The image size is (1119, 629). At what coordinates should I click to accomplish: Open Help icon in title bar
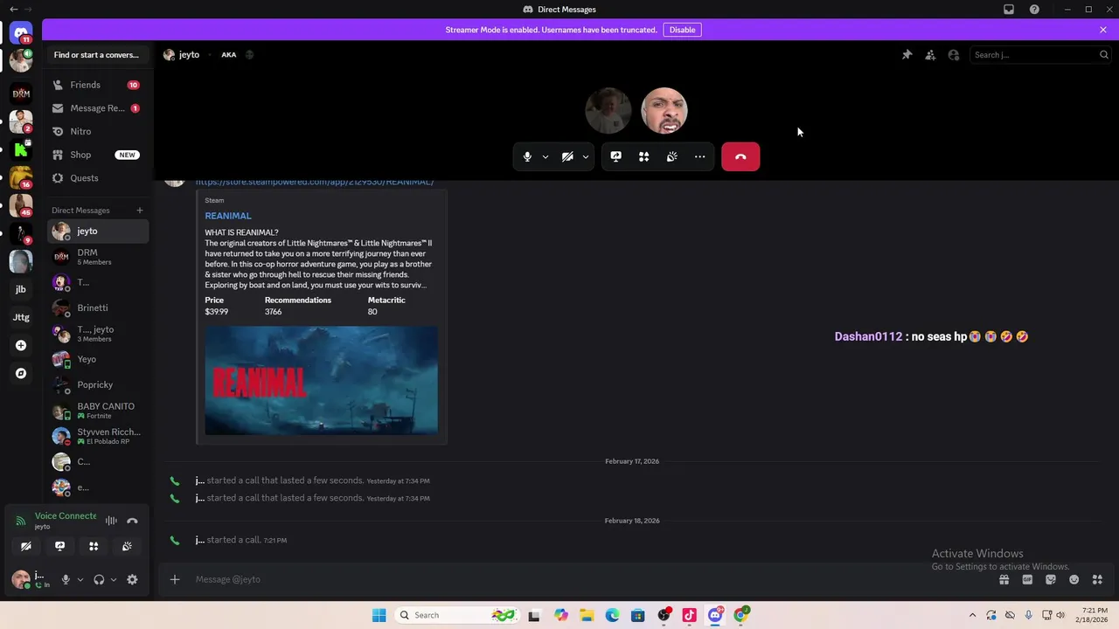click(1034, 10)
